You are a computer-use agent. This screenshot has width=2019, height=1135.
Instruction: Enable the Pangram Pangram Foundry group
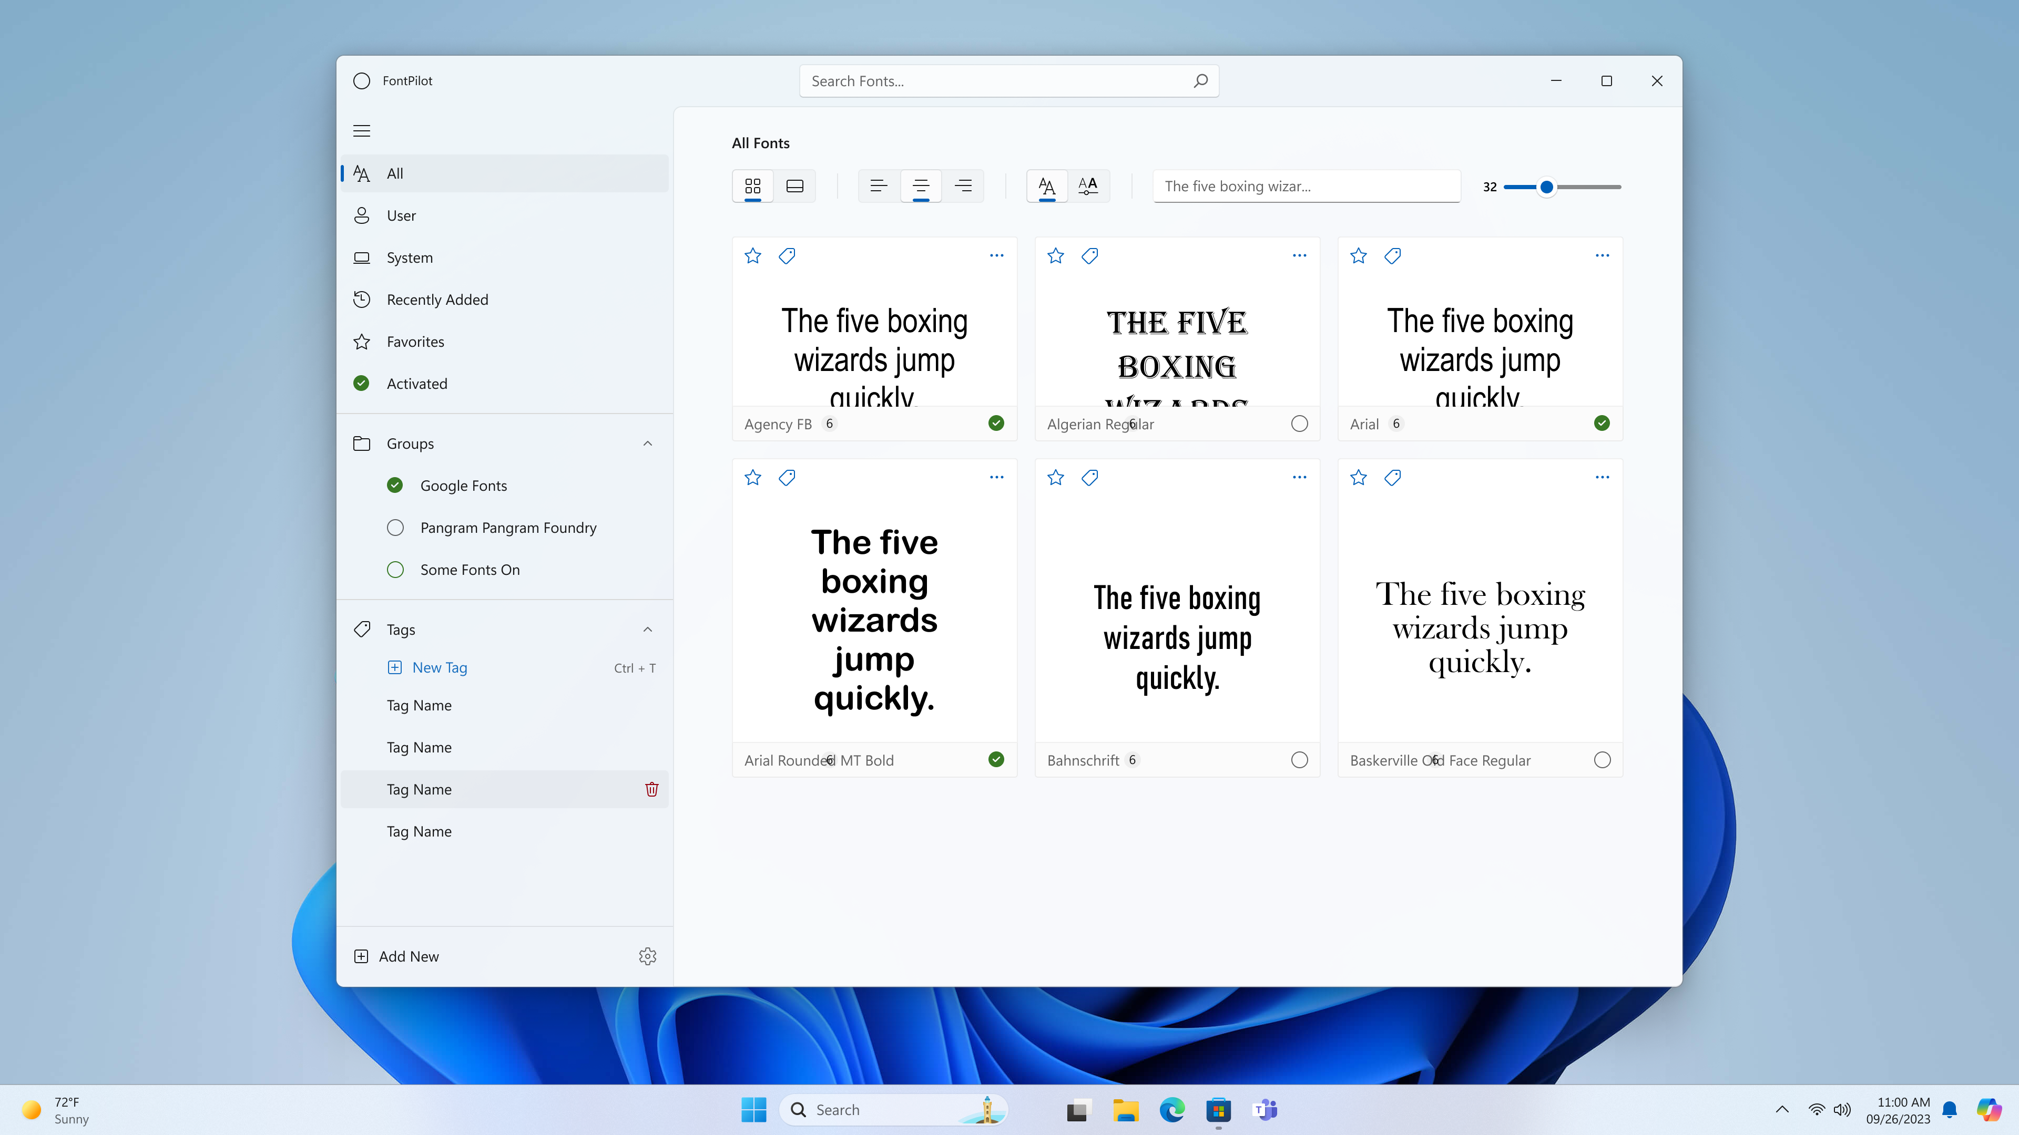pyautogui.click(x=395, y=527)
